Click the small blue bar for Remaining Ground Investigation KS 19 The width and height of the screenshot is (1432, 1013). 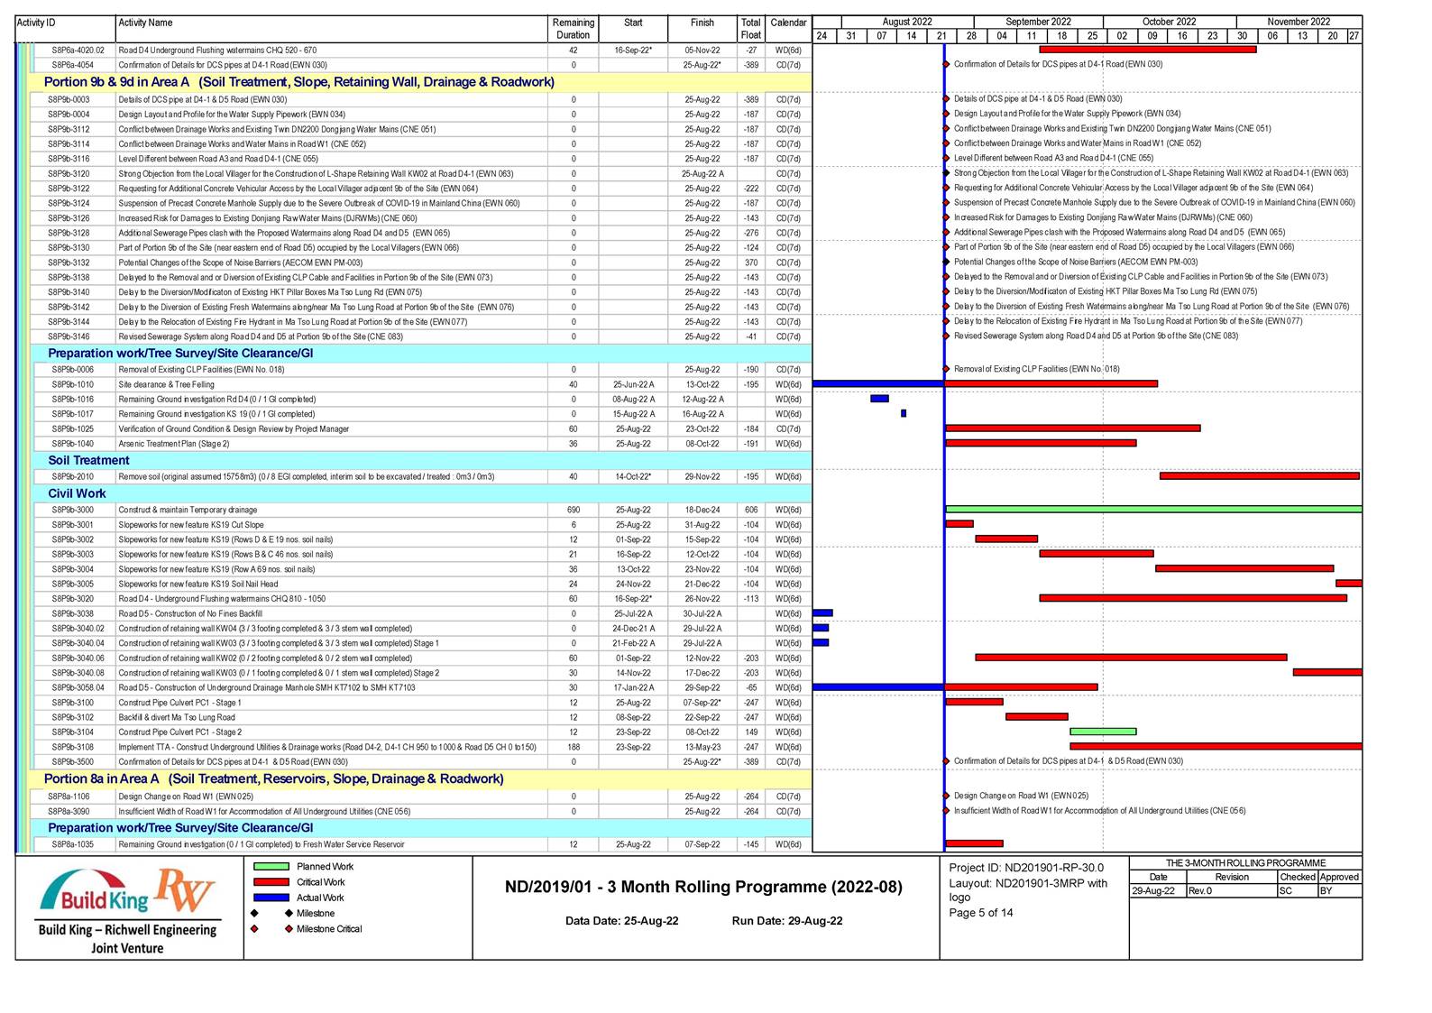click(x=904, y=414)
